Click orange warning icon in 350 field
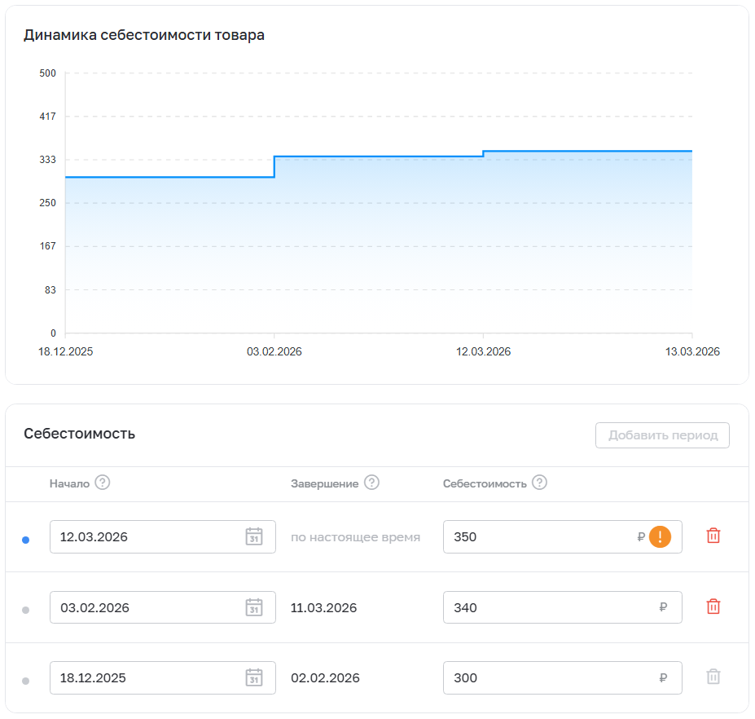This screenshot has height=719, width=755. click(x=660, y=536)
